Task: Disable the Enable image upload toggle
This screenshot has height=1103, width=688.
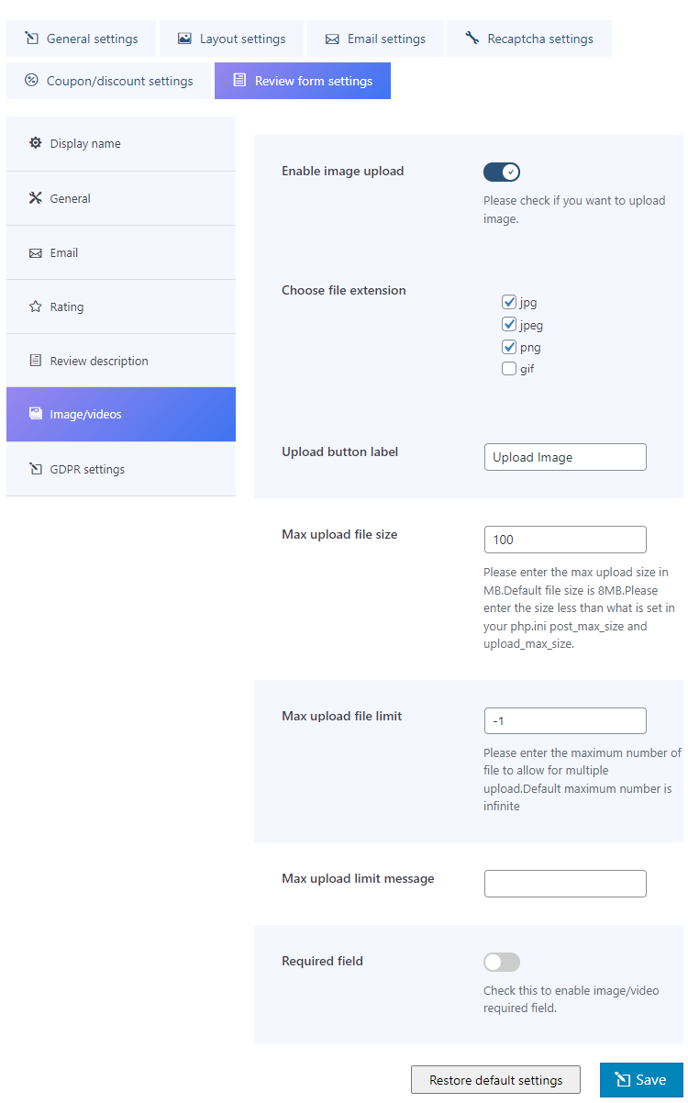Action: 502,172
